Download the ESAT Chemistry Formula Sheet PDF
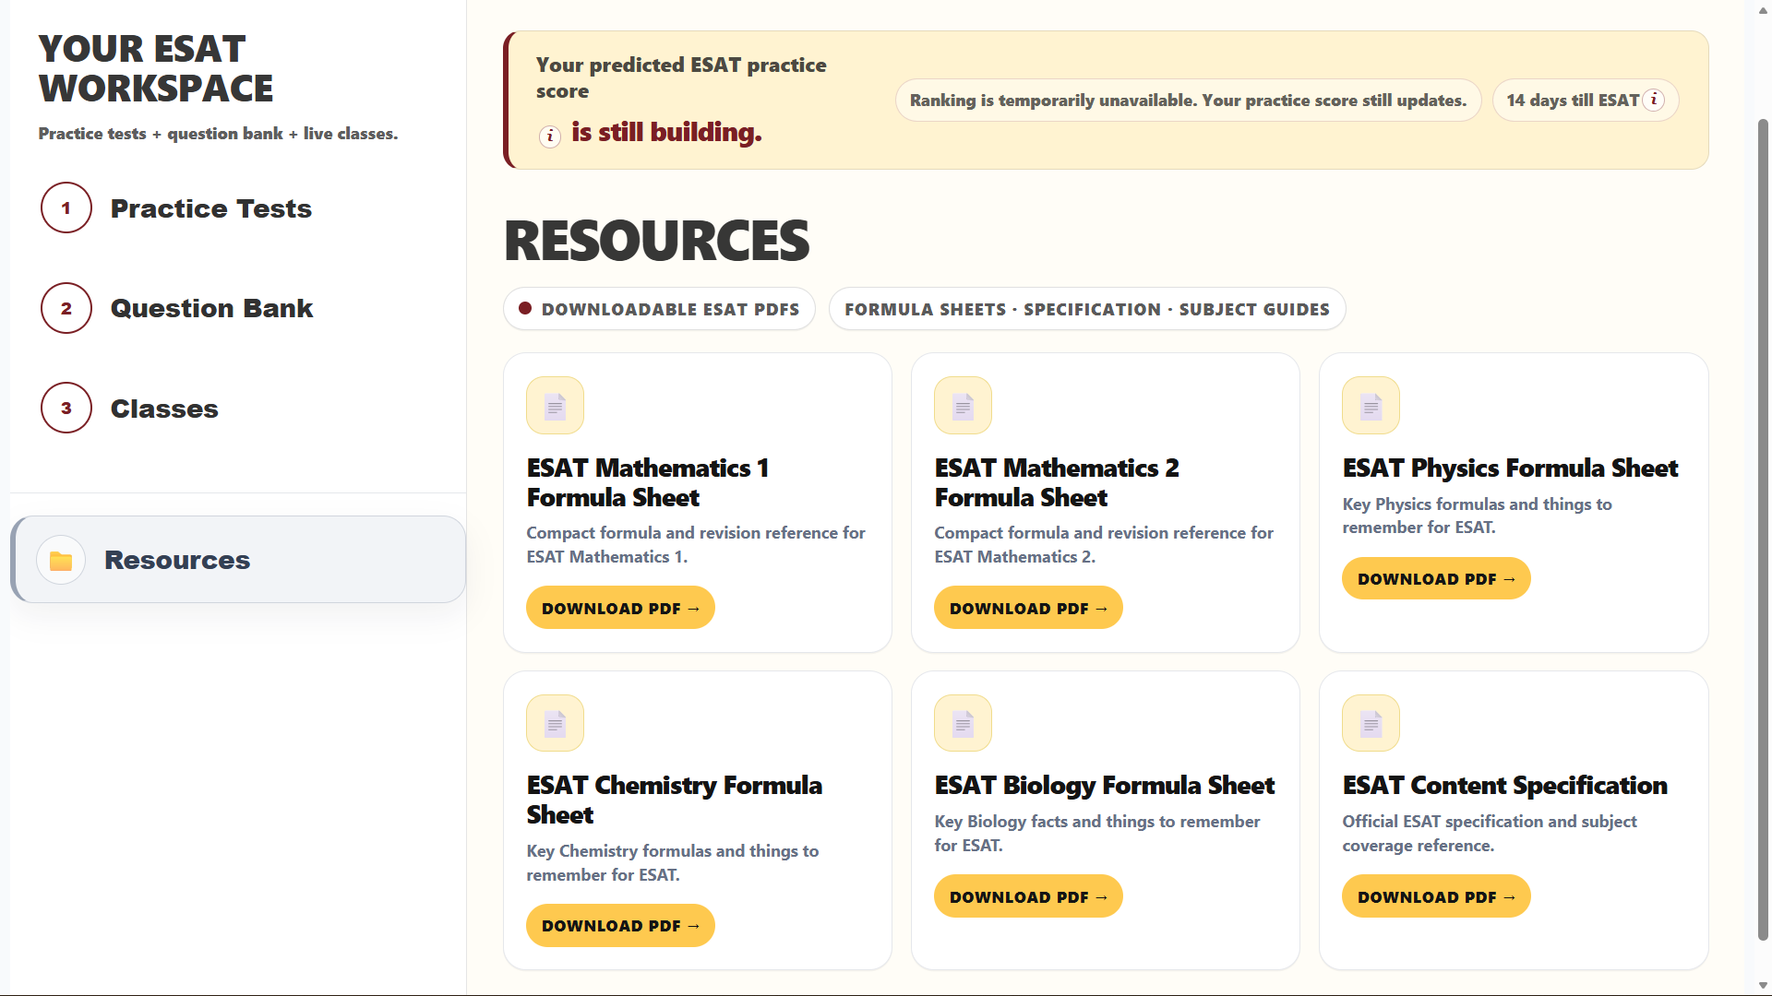Image resolution: width=1772 pixels, height=996 pixels. coord(620,925)
